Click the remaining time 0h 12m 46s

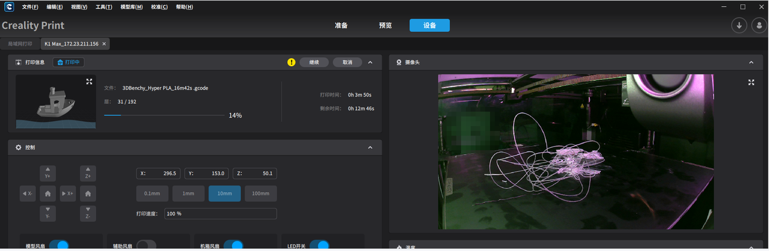tap(361, 109)
